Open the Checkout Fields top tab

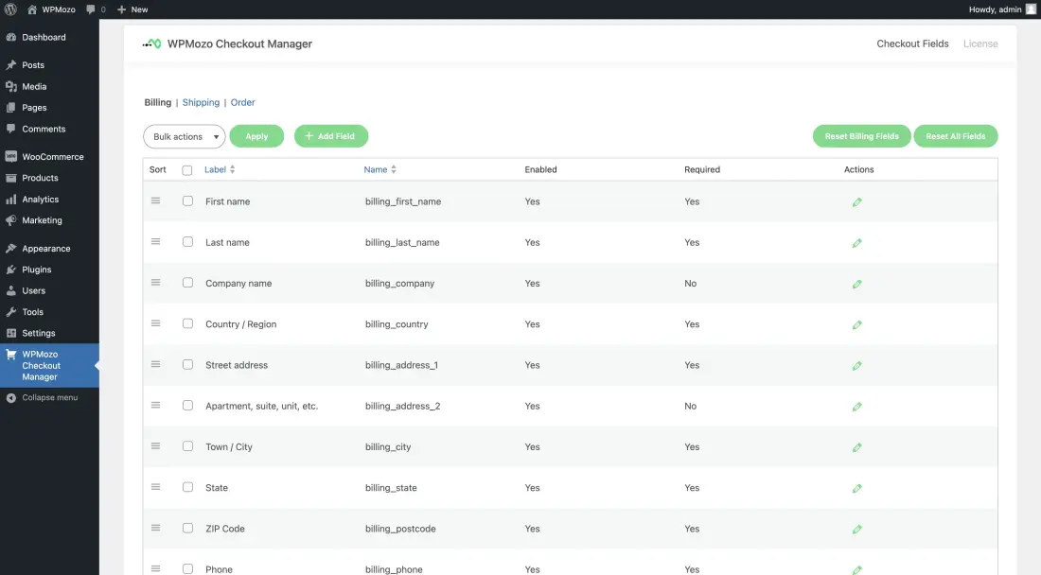tap(912, 44)
